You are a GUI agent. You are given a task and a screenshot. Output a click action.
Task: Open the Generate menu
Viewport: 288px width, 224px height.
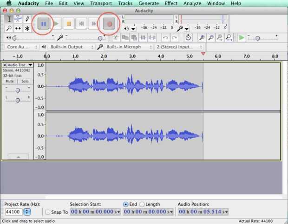[149, 3]
